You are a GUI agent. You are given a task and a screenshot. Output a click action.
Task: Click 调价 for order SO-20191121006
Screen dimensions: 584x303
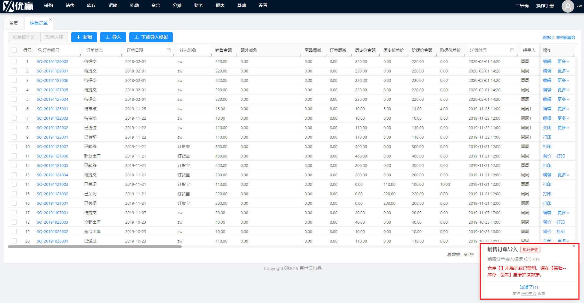point(547,156)
